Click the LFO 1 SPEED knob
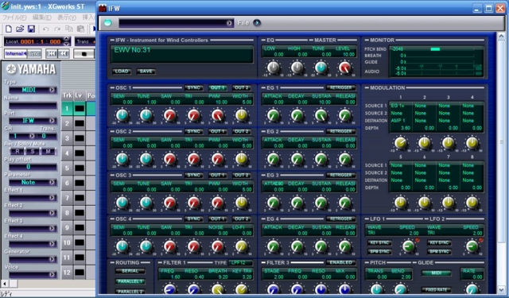The image size is (509, 298). (x=408, y=246)
